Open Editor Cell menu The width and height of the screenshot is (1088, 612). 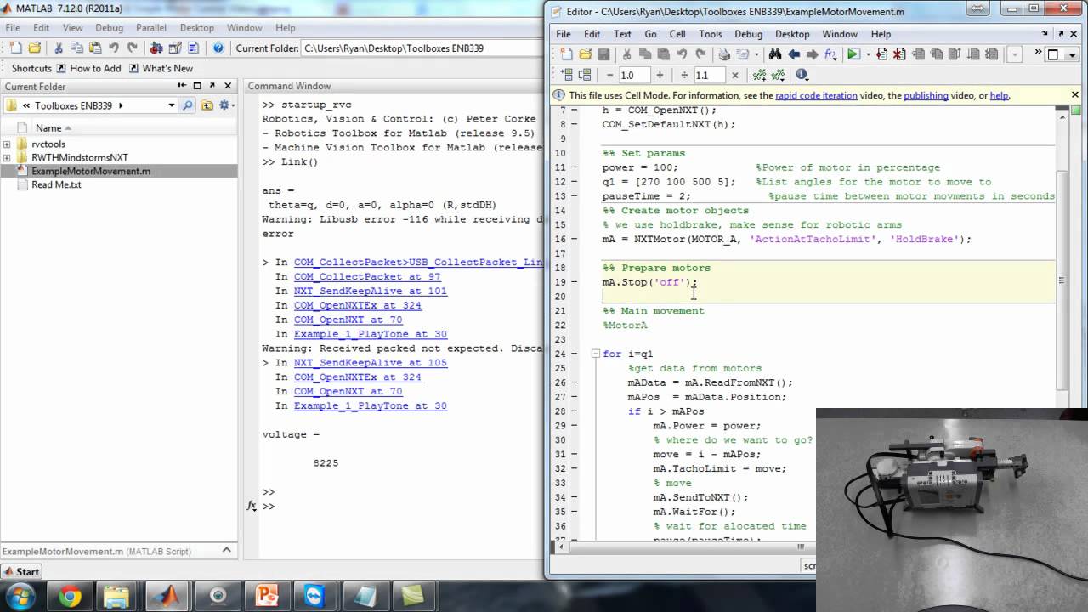point(677,34)
